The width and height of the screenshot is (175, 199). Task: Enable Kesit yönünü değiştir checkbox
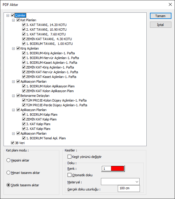(x=69, y=156)
